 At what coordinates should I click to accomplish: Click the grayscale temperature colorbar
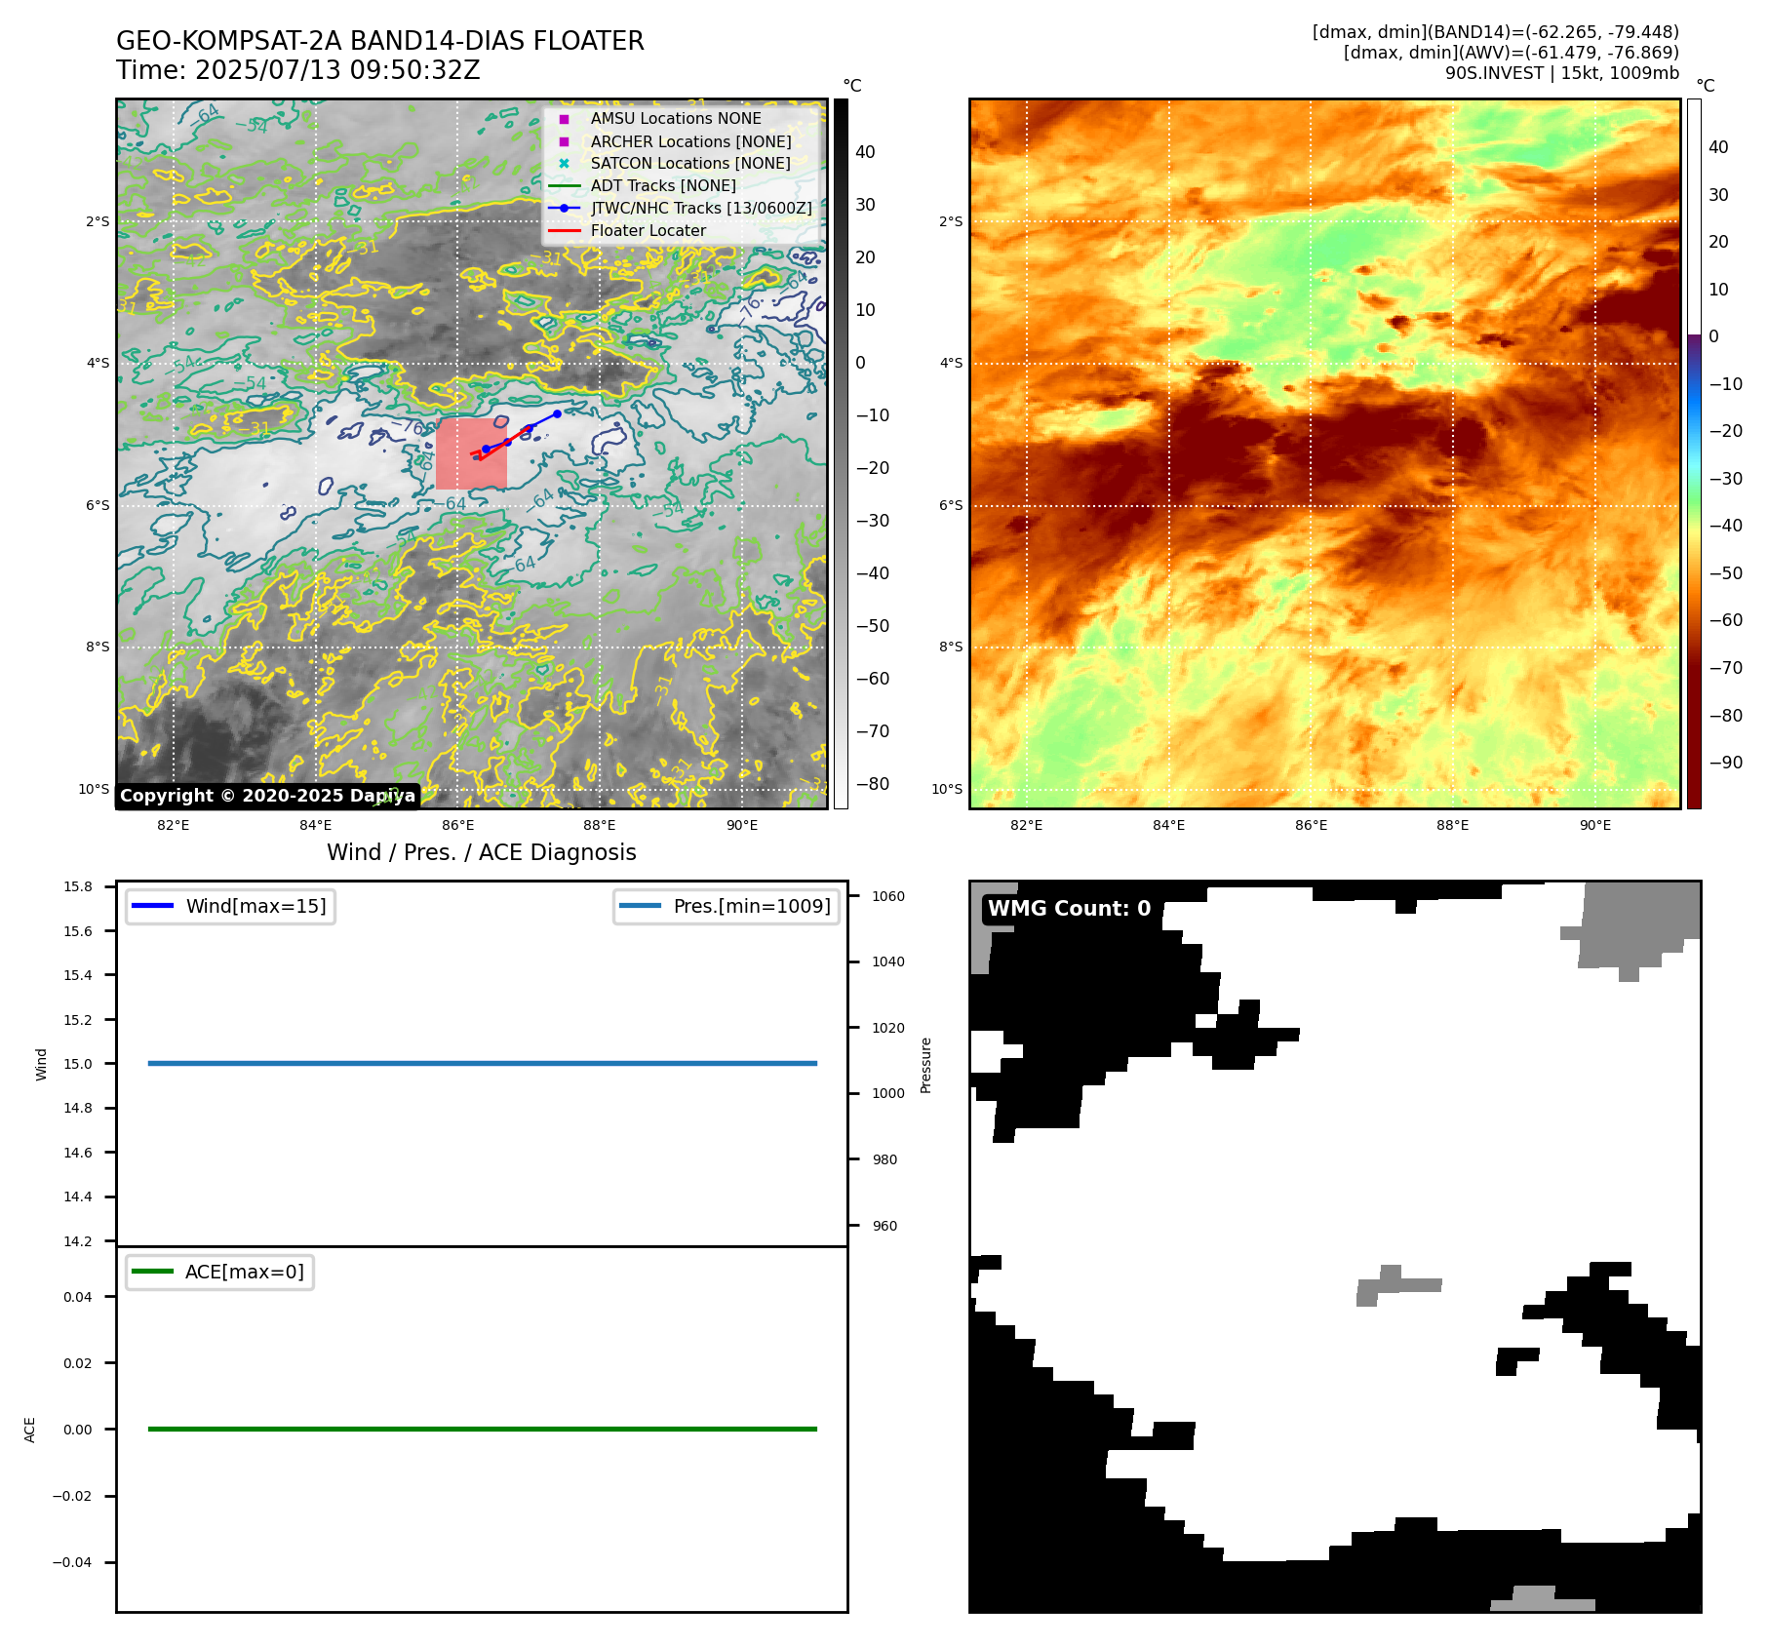pos(841,453)
